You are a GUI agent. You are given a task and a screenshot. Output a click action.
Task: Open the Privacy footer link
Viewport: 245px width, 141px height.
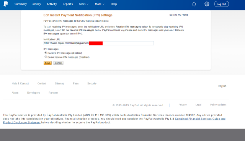pyautogui.click(x=183, y=105)
